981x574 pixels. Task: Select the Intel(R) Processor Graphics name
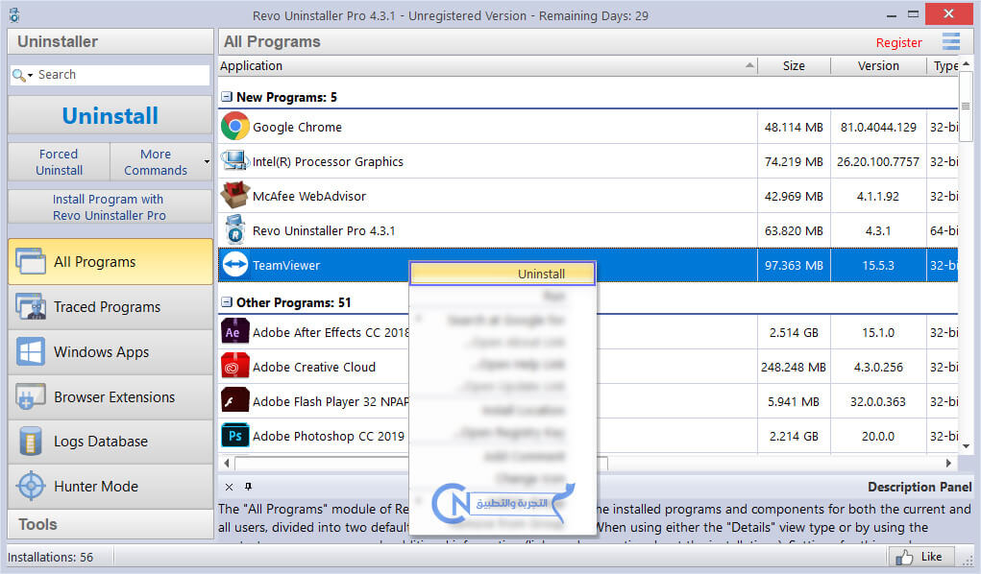point(328,161)
